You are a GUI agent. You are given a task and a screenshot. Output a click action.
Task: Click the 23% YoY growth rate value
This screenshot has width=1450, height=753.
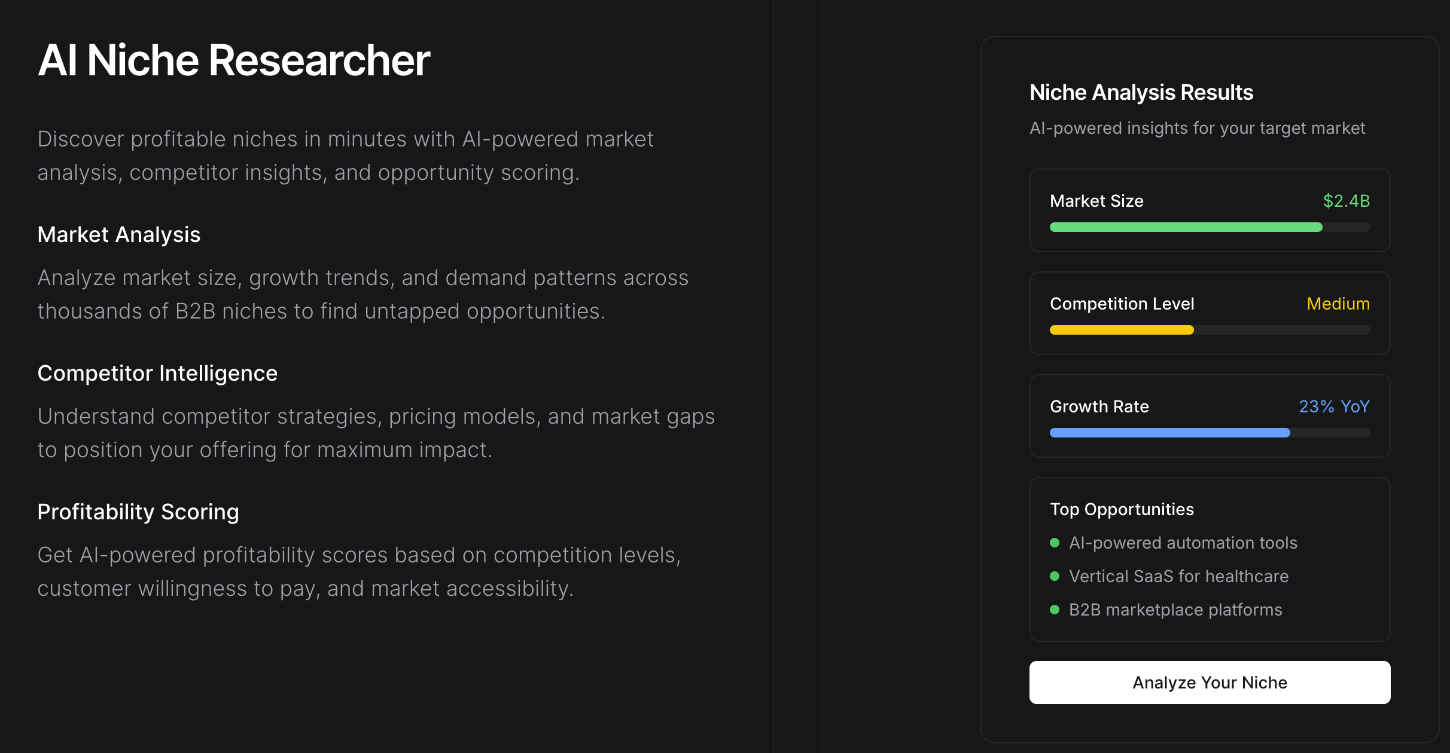1334,406
